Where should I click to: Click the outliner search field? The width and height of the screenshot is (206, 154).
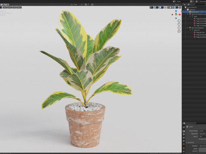[x=199, y=4]
